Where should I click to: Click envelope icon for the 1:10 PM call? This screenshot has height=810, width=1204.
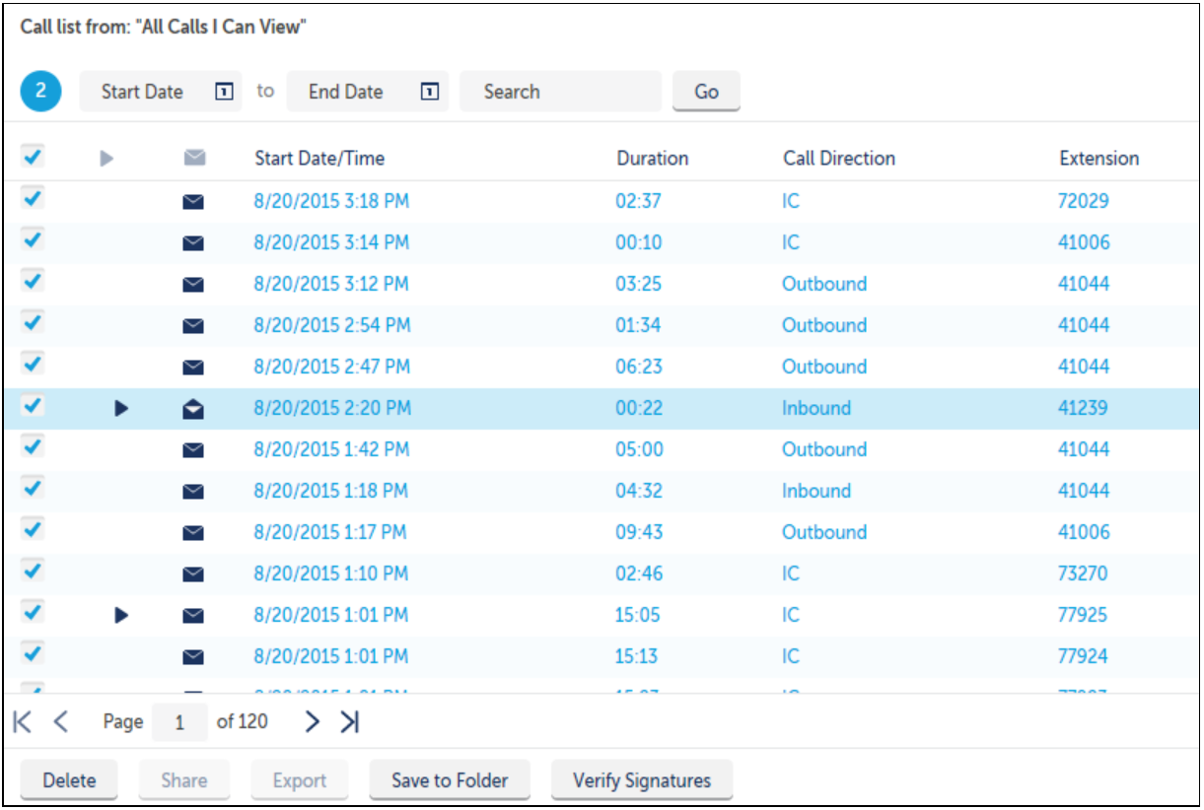tap(194, 574)
